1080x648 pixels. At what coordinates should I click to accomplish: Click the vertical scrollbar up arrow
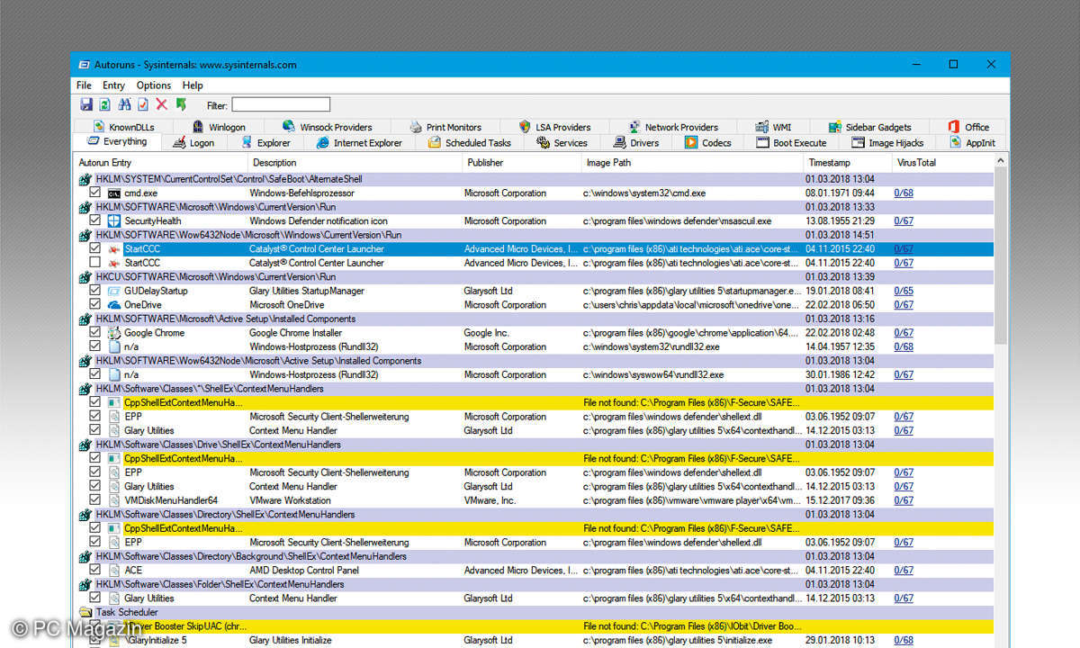tap(1001, 161)
